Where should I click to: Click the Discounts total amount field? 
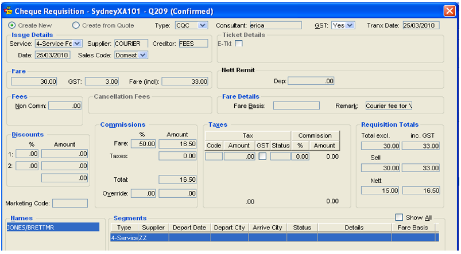[64, 178]
